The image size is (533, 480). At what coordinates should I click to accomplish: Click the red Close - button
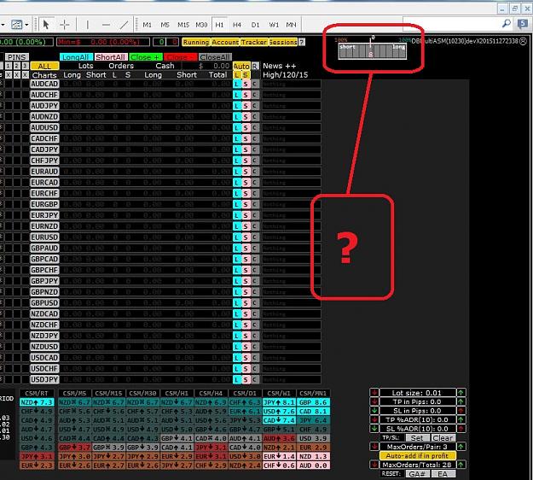point(181,57)
